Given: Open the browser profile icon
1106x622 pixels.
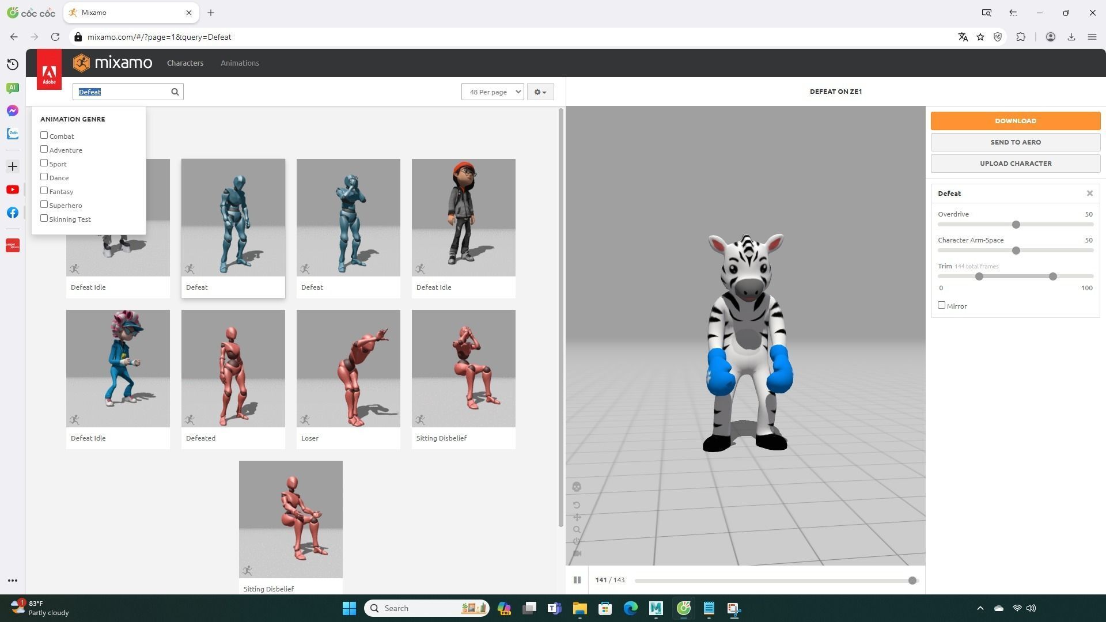Looking at the screenshot, I should pos(1051,37).
